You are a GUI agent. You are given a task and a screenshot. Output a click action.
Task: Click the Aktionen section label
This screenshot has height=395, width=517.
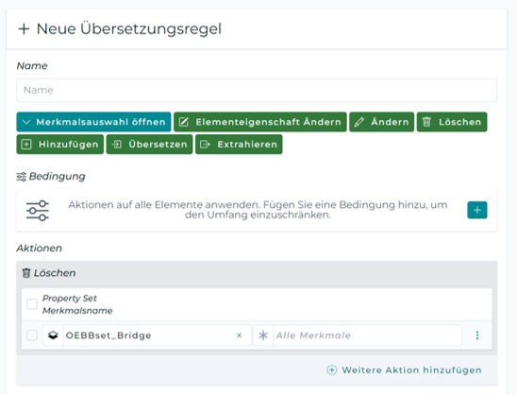40,248
